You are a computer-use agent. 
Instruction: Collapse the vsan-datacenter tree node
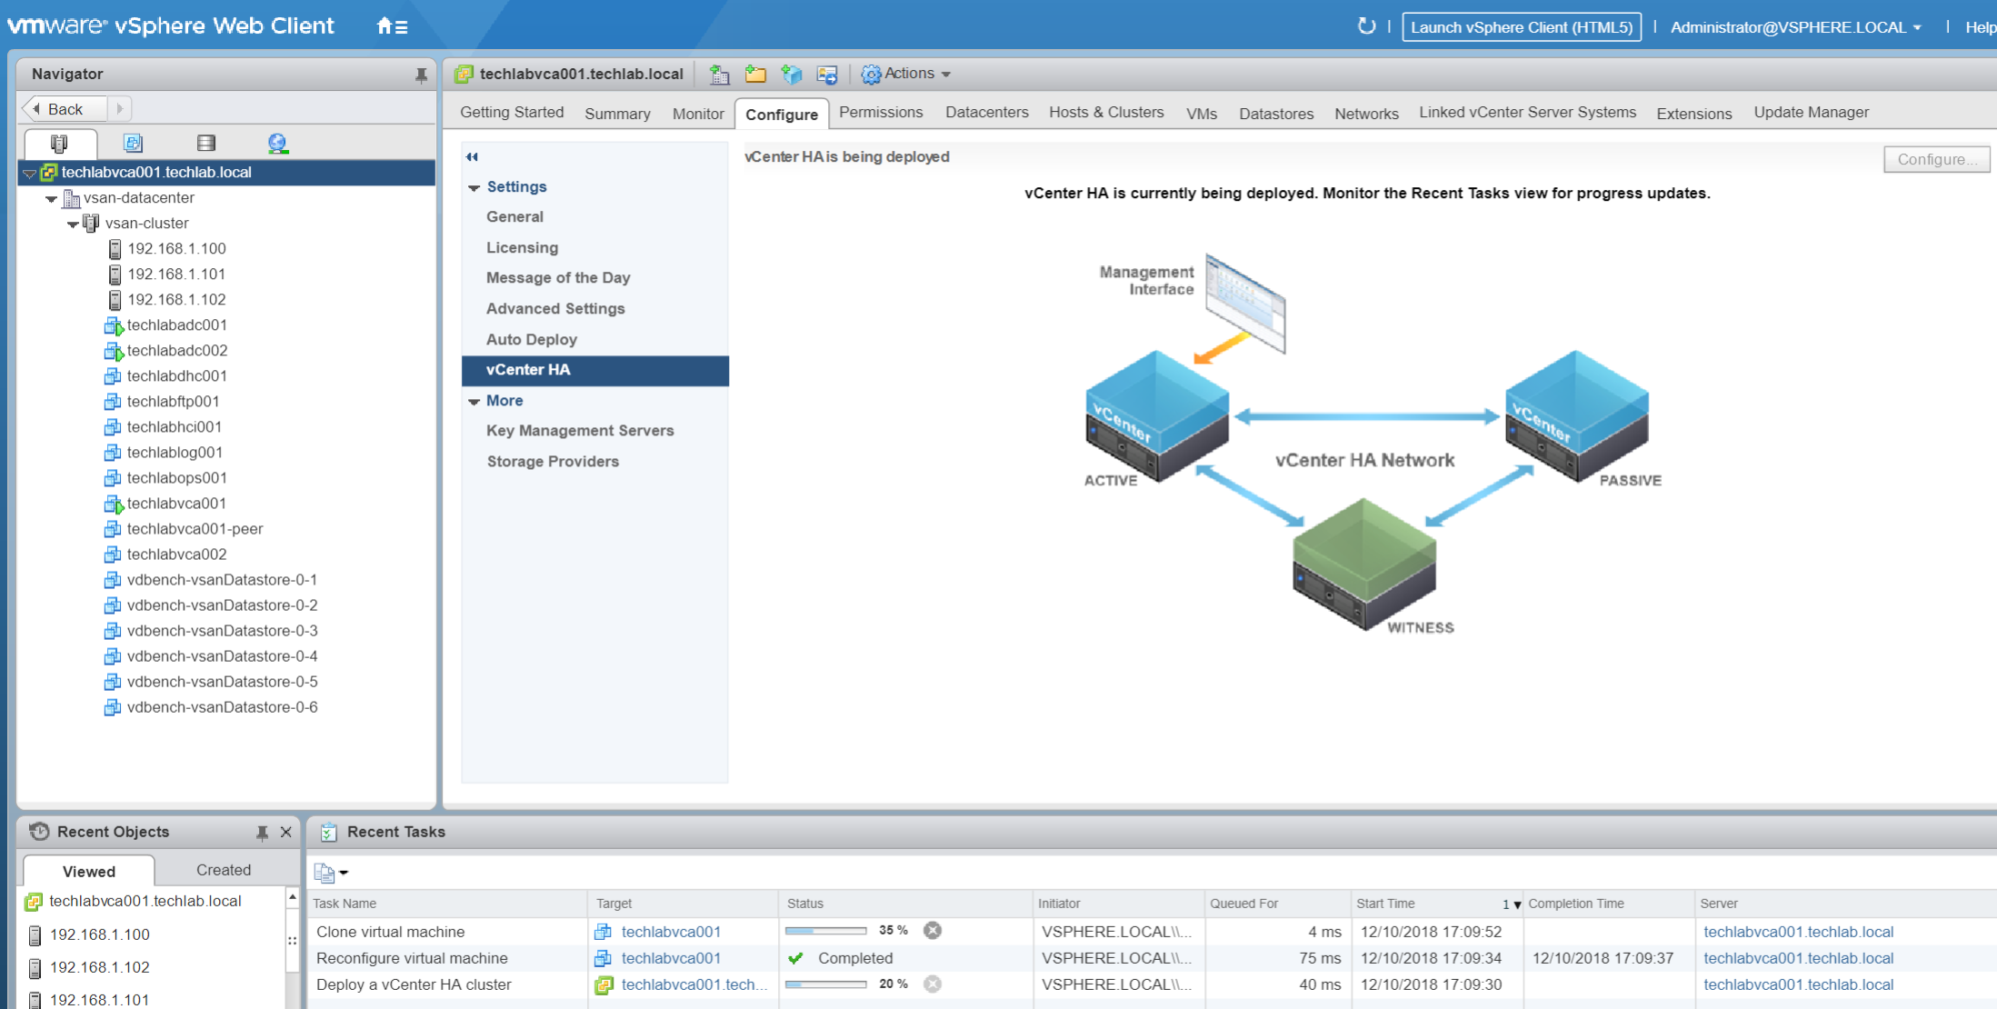52,198
